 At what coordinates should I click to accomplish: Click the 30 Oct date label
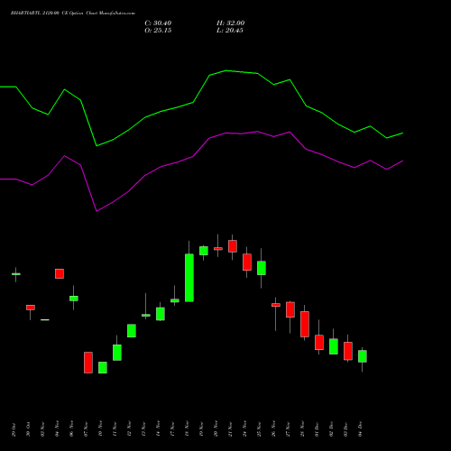tap(28, 429)
